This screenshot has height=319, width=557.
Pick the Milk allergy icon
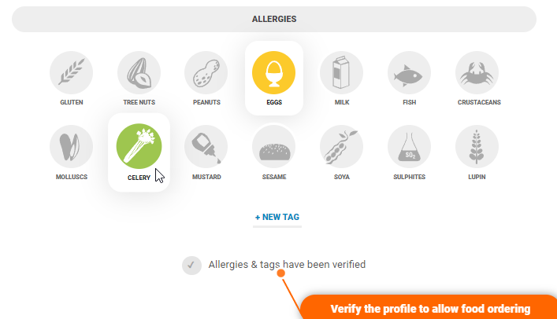point(341,74)
